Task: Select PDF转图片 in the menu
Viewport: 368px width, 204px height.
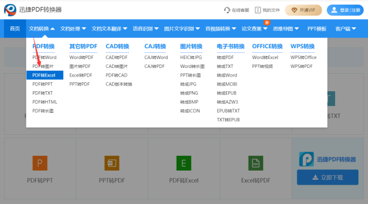Action: (43, 66)
